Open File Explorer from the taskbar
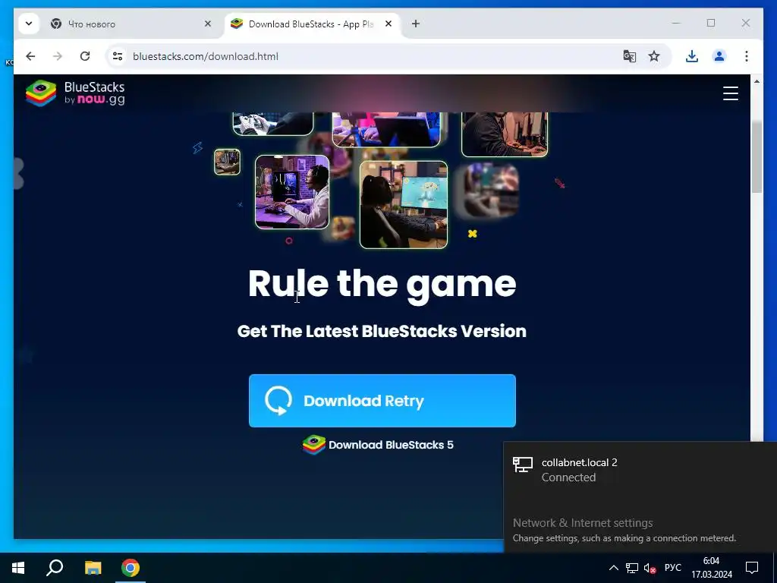This screenshot has height=583, width=777. (93, 568)
